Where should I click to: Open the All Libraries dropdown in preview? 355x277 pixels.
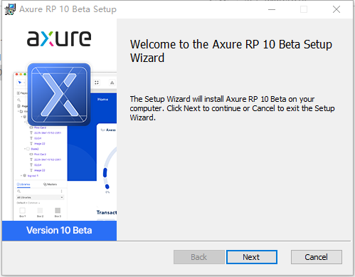[x=40, y=197]
